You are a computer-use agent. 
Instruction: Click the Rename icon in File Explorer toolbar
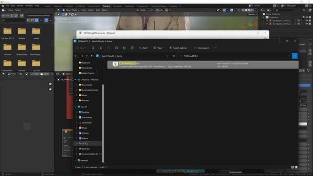[116, 48]
